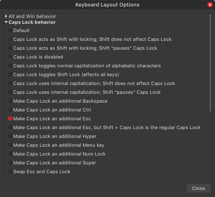Close the dialog with the red X button
The height and width of the screenshot is (197, 215).
(x=210, y=5)
